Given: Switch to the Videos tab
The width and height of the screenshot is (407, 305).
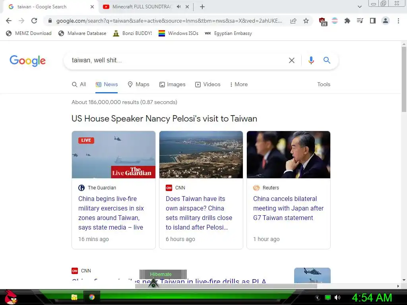Looking at the screenshot, I should coord(207,84).
